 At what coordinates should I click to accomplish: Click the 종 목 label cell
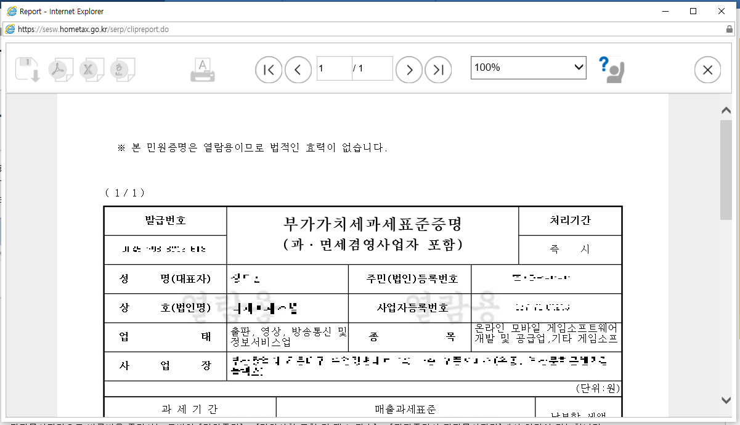[x=410, y=337]
